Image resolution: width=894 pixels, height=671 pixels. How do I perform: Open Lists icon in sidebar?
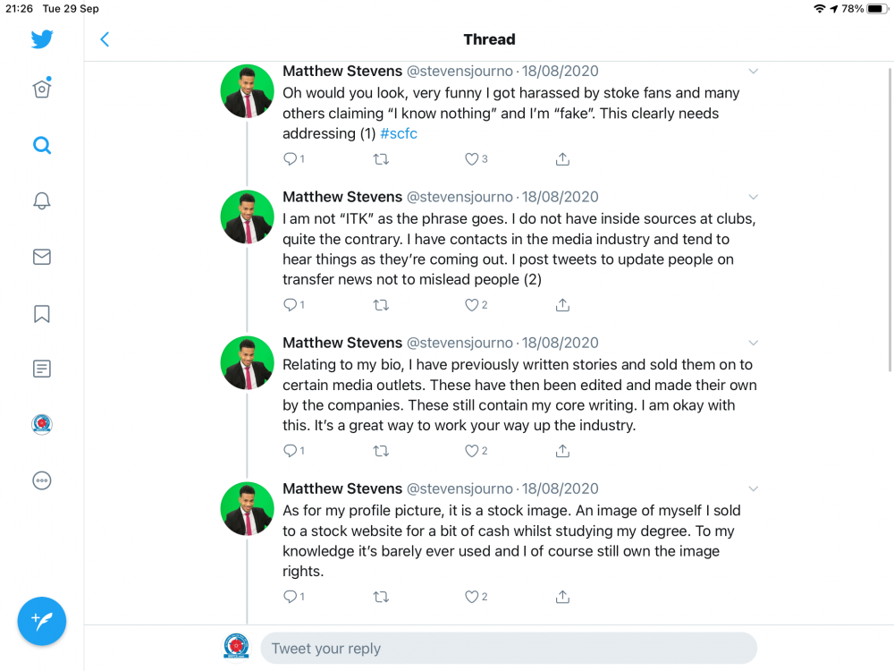42,369
